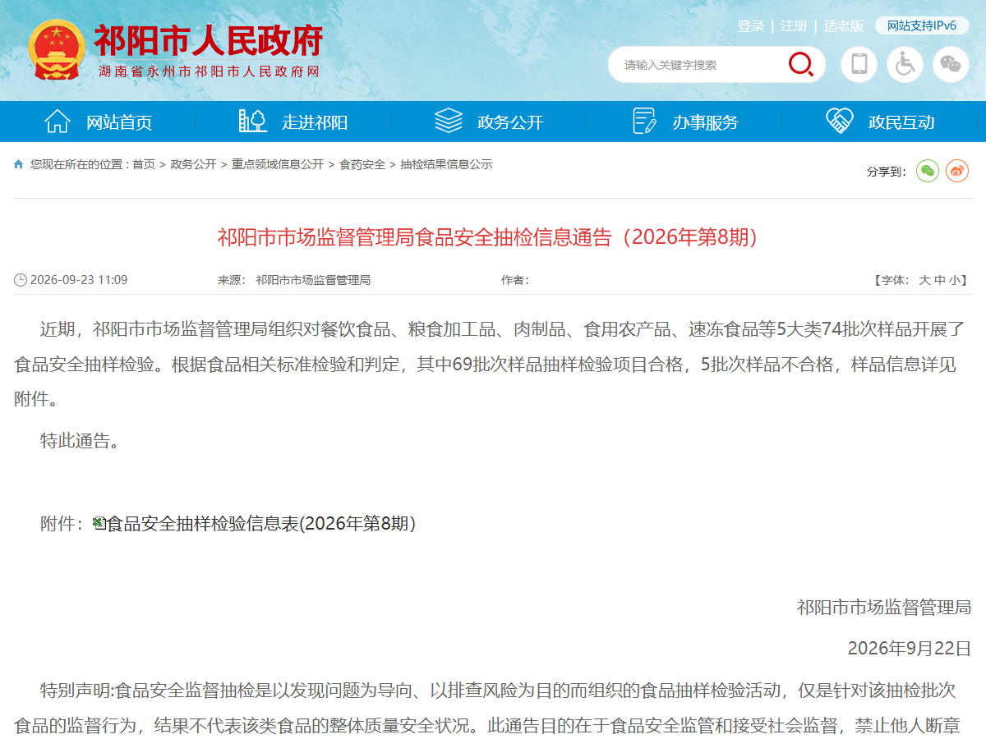Click the house icon for 网站首页
986x739 pixels.
pyautogui.click(x=58, y=122)
